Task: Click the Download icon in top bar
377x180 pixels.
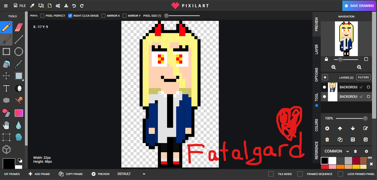Action: click(66, 6)
